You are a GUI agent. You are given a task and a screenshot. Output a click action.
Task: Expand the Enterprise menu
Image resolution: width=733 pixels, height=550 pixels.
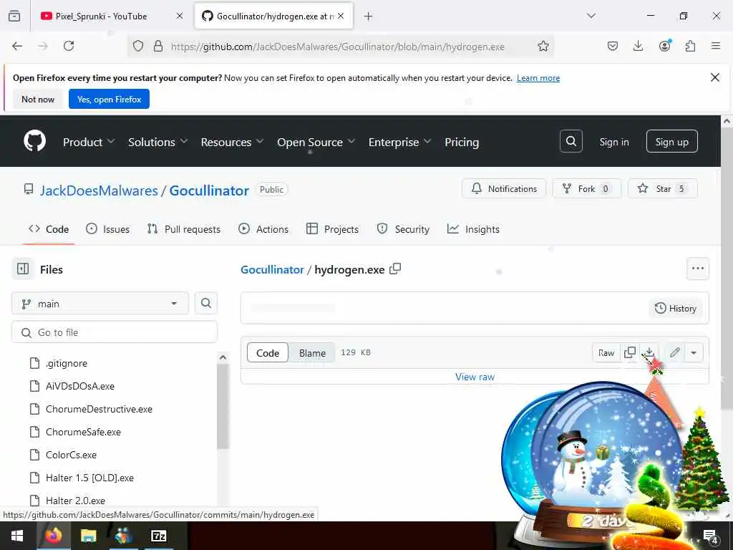(399, 142)
